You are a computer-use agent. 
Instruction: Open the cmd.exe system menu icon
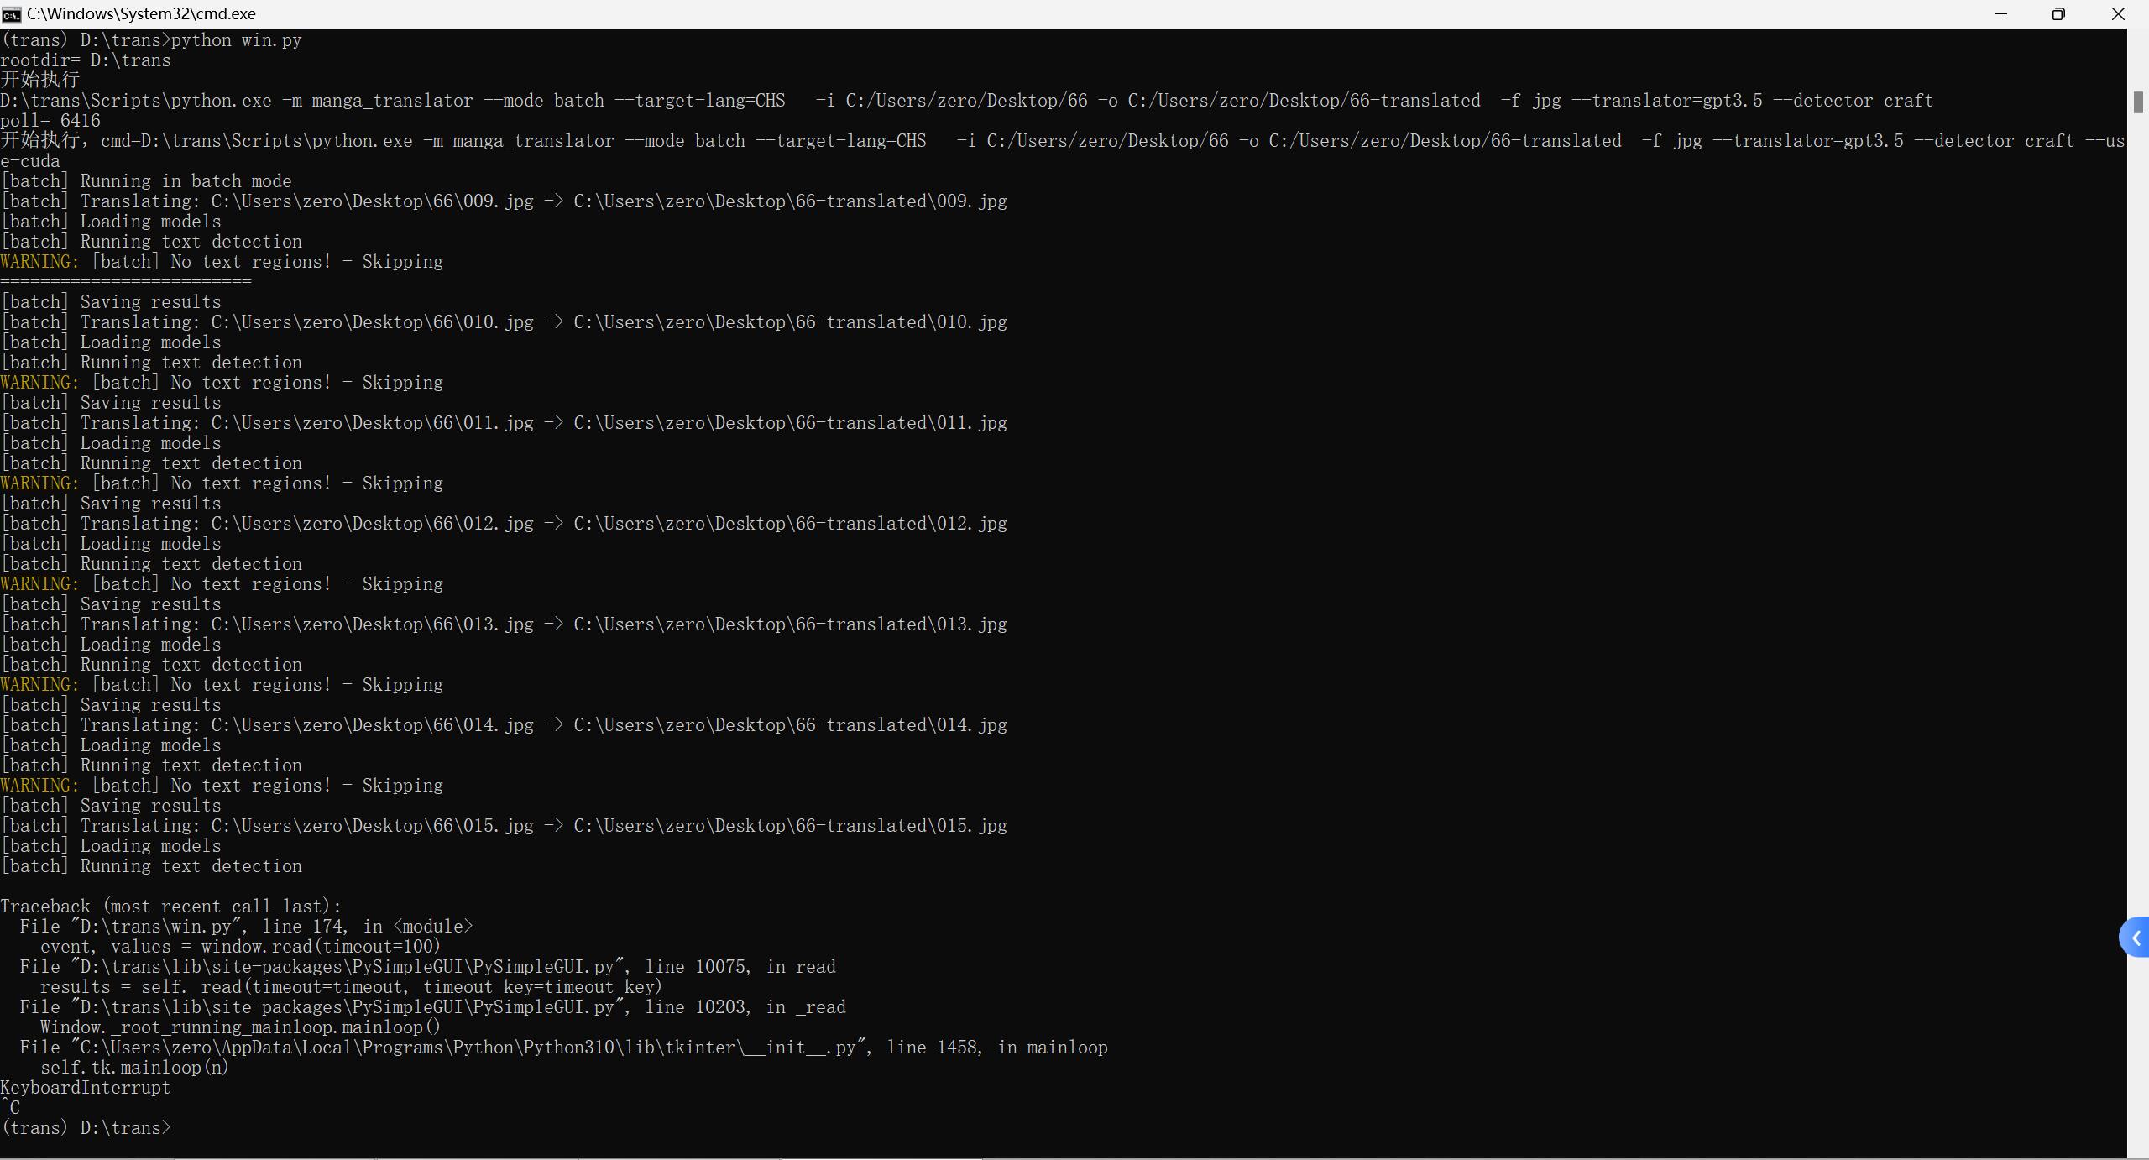coord(11,13)
